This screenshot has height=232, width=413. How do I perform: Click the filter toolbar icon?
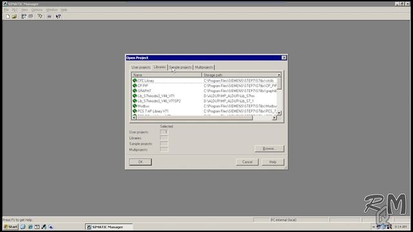pyautogui.click(x=40, y=16)
